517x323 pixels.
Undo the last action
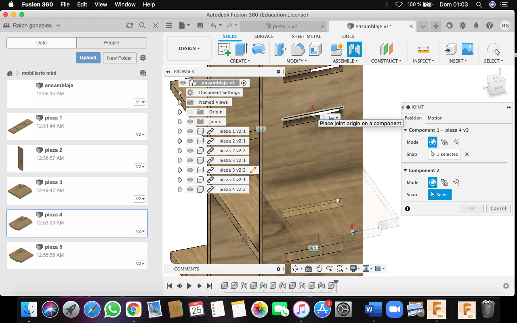point(214,25)
